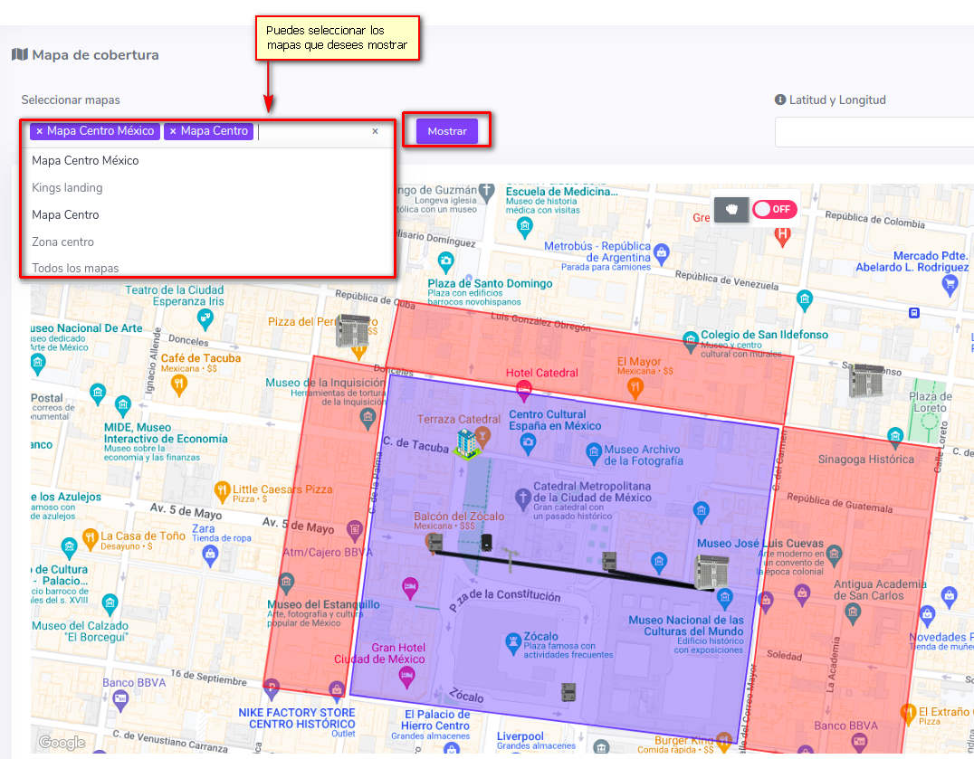Open the Google logo link on map
Screen dimensions: 974x759
tap(62, 743)
